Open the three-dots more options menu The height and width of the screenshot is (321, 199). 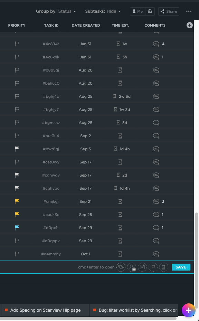point(189,11)
